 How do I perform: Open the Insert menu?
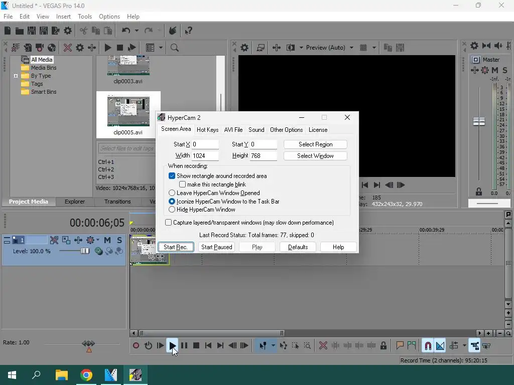[x=63, y=17]
